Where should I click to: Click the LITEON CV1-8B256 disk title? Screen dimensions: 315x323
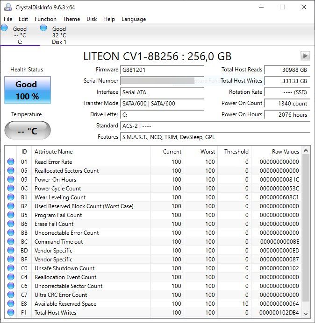point(157,56)
